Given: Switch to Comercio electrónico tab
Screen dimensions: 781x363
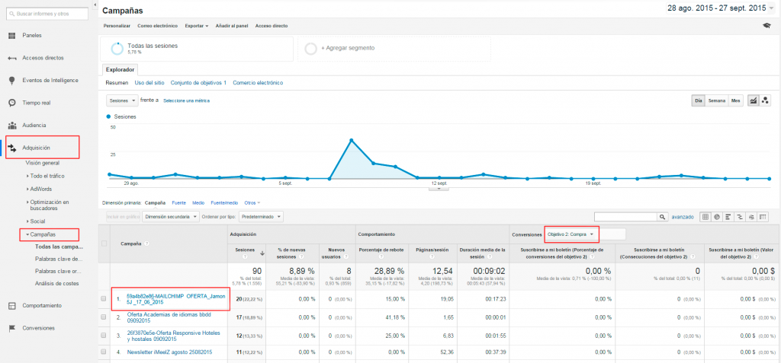Looking at the screenshot, I should 258,82.
